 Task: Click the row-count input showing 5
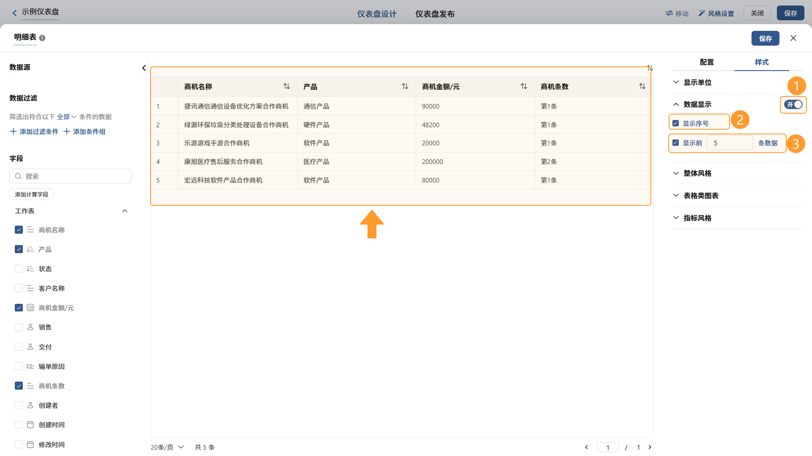pyautogui.click(x=730, y=143)
